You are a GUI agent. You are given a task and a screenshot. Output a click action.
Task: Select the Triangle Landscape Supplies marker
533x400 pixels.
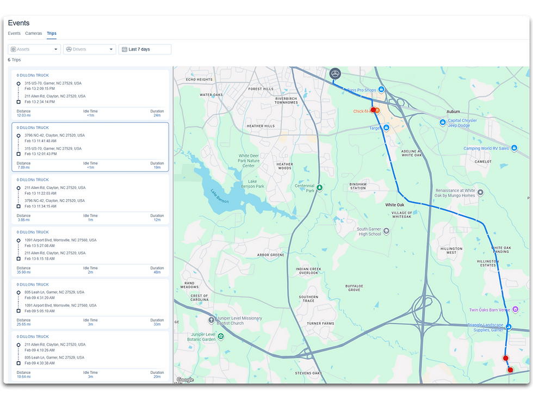pyautogui.click(x=509, y=327)
